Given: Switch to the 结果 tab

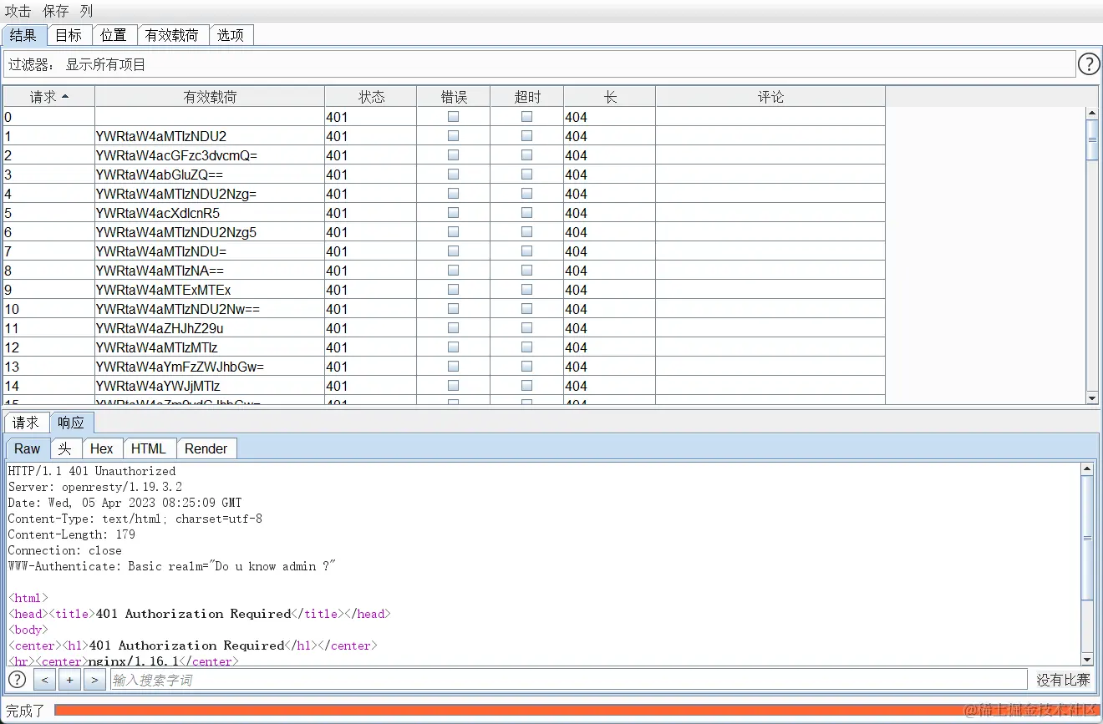Looking at the screenshot, I should click(x=24, y=35).
